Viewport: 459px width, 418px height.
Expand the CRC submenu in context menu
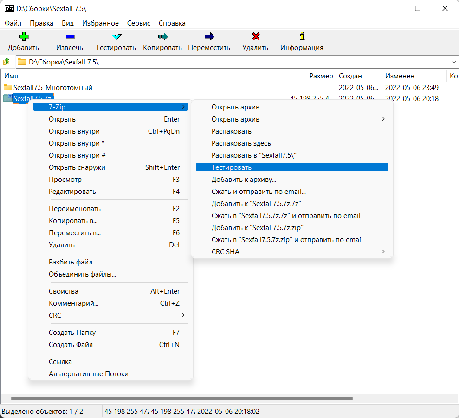point(183,315)
